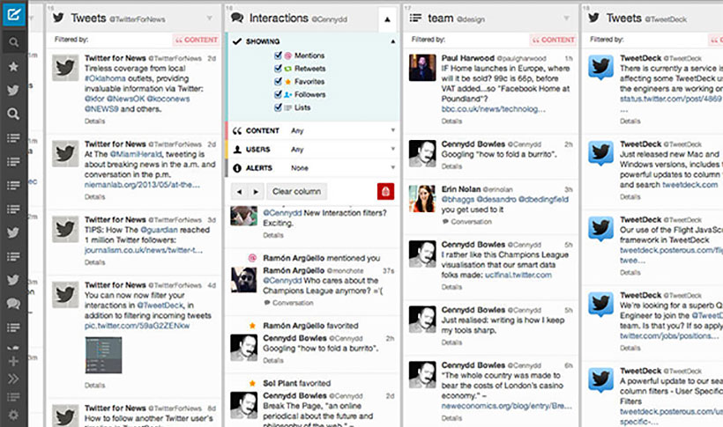
Task: Move the Interactions column right
Action: 256,192
